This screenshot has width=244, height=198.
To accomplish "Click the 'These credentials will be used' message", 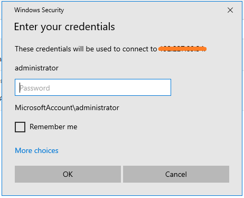I will click(x=86, y=49).
